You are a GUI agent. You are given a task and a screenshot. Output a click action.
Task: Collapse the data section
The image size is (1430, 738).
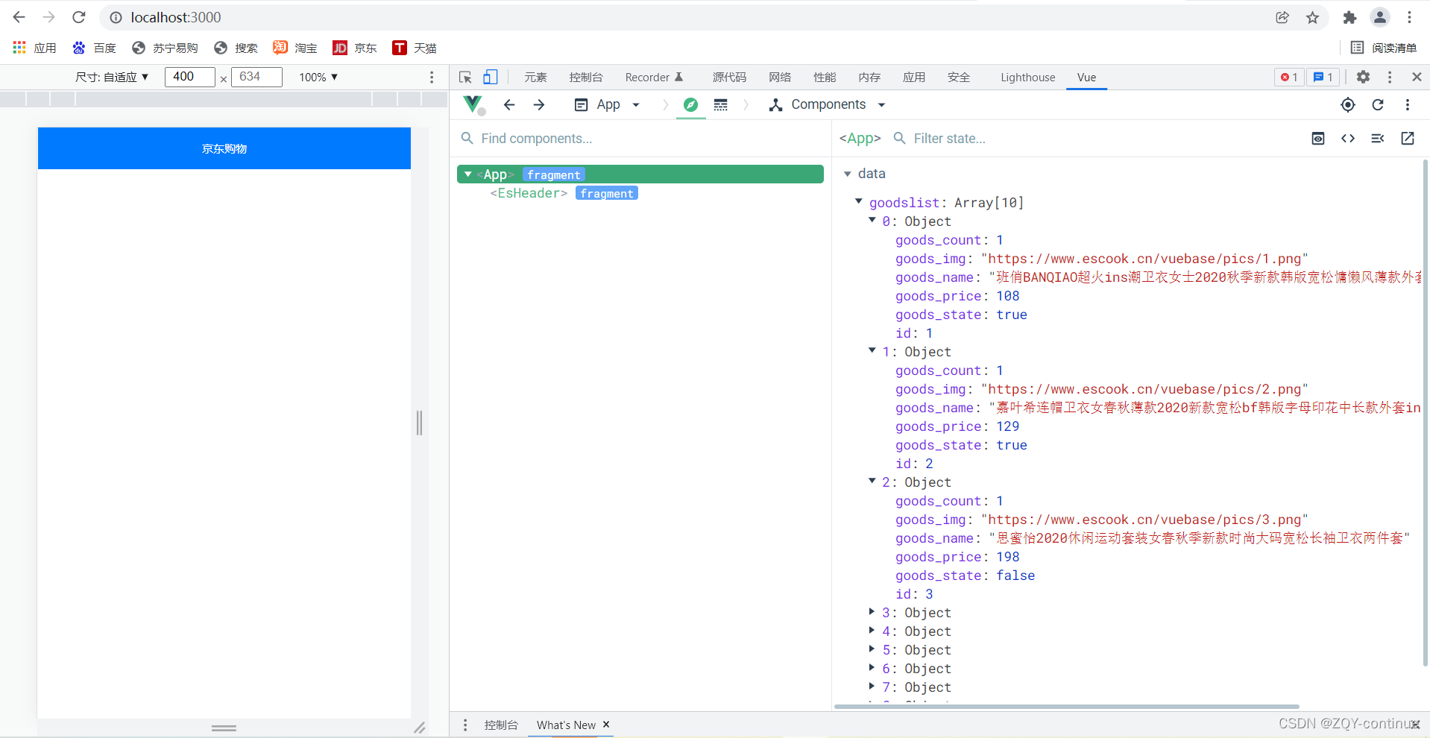[848, 174]
